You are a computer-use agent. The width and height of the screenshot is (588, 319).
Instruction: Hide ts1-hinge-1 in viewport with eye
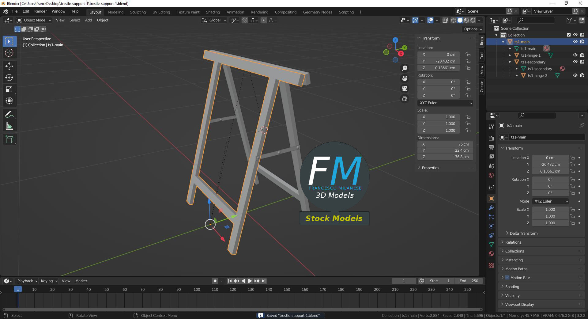click(x=575, y=55)
